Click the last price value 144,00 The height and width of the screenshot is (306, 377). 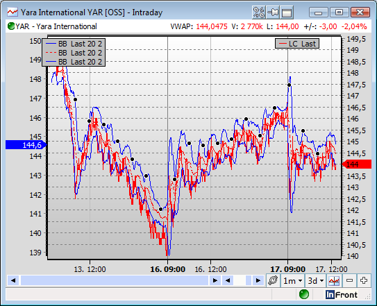pyautogui.click(x=287, y=26)
